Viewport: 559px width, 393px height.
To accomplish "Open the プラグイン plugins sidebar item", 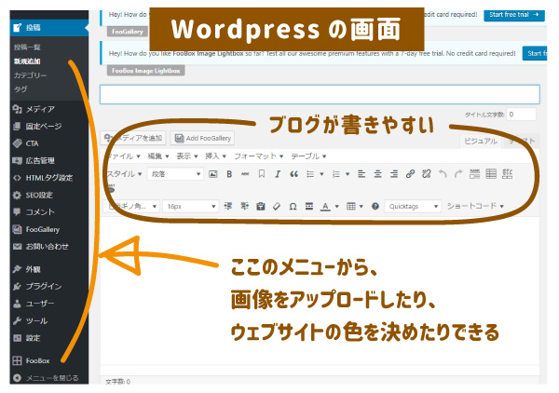I will 44,286.
